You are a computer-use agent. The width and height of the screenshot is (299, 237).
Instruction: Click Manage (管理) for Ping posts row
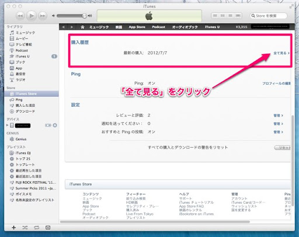(278, 132)
